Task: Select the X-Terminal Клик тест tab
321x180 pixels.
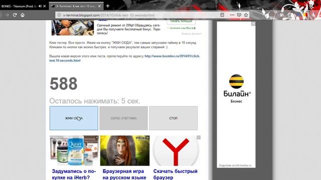Action: (76, 6)
